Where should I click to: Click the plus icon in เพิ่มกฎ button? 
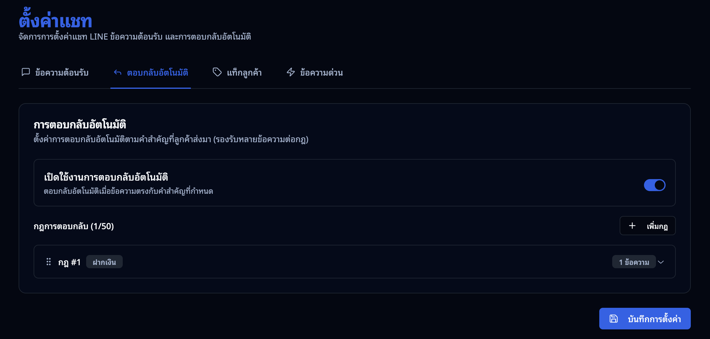tap(632, 226)
